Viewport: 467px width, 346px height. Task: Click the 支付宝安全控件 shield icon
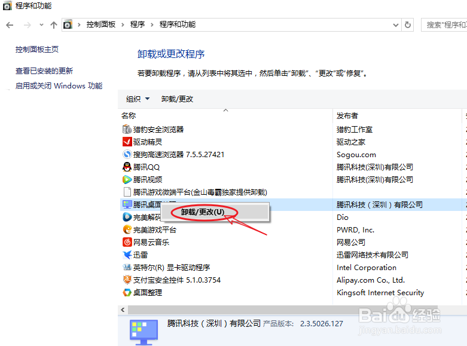pyautogui.click(x=127, y=280)
